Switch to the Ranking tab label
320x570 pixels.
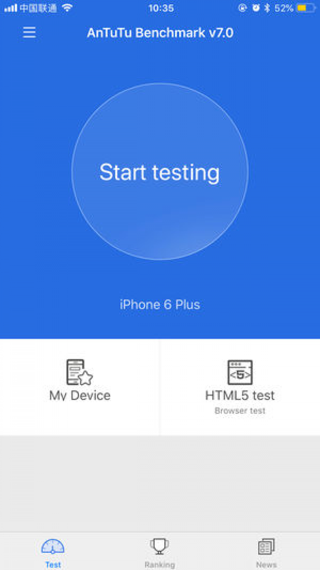[x=160, y=565]
